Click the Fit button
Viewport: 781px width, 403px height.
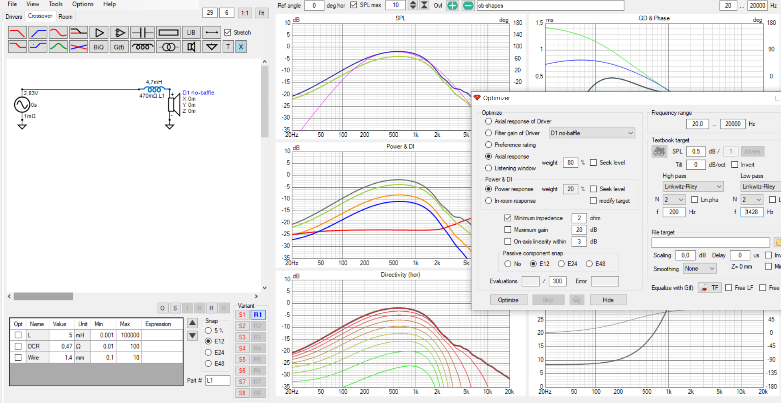[262, 13]
